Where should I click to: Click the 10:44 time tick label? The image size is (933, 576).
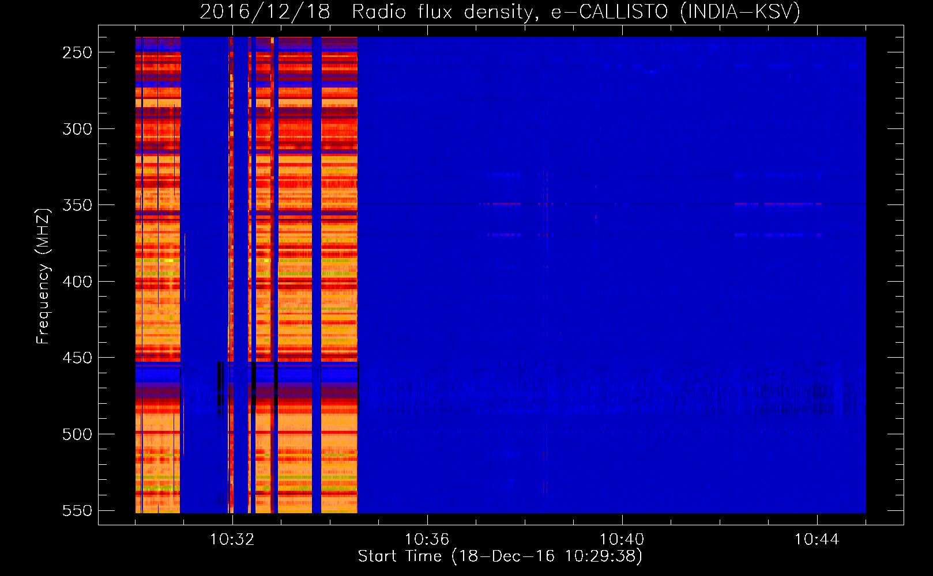(x=817, y=540)
